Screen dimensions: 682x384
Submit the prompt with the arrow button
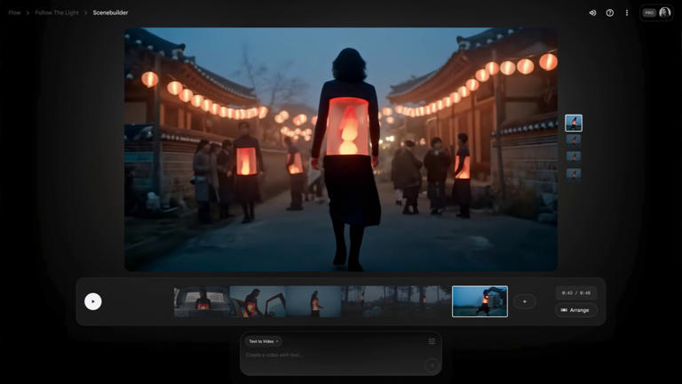(432, 364)
